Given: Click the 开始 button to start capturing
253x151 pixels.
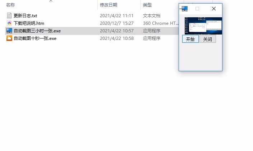Looking at the screenshot, I should point(190,39).
